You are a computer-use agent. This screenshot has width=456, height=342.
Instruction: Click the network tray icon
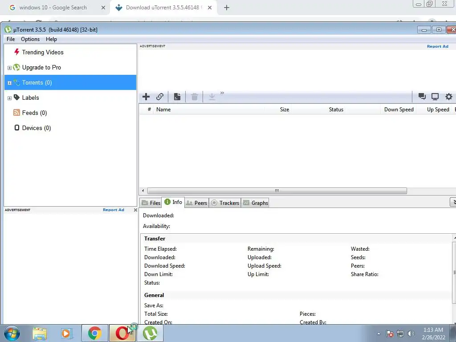point(400,334)
